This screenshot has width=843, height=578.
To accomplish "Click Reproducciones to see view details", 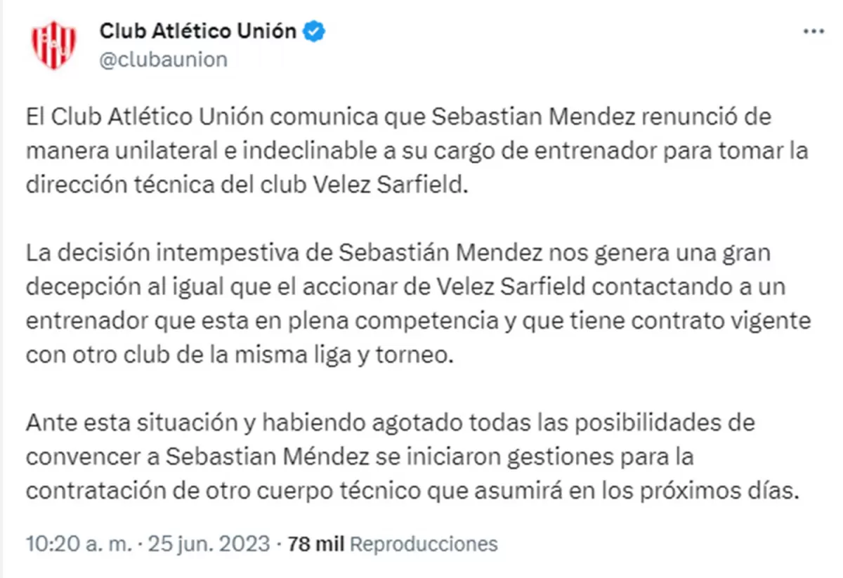I will (424, 544).
